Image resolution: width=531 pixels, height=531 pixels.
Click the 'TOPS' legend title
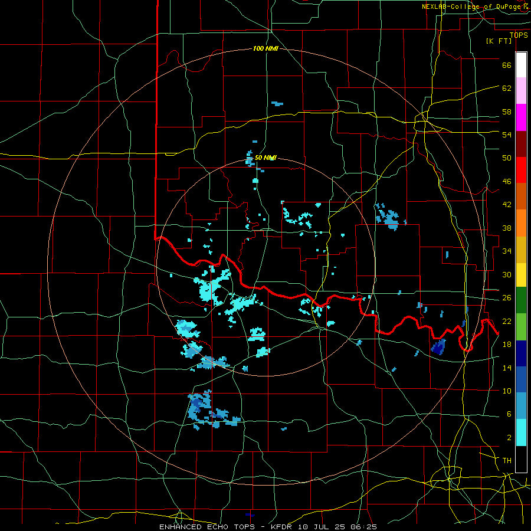pyautogui.click(x=519, y=35)
